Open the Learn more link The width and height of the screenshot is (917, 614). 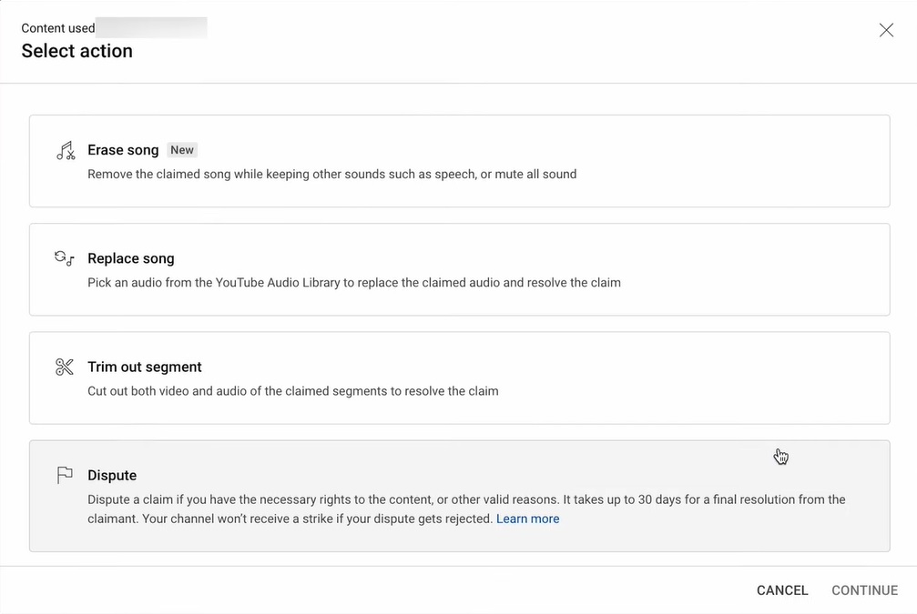[x=527, y=518]
